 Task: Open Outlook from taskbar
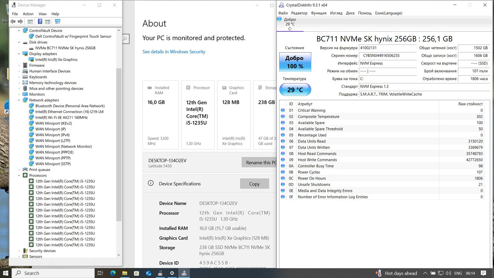(149, 273)
